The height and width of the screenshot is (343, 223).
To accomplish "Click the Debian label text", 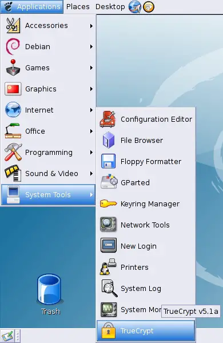I will tap(38, 47).
